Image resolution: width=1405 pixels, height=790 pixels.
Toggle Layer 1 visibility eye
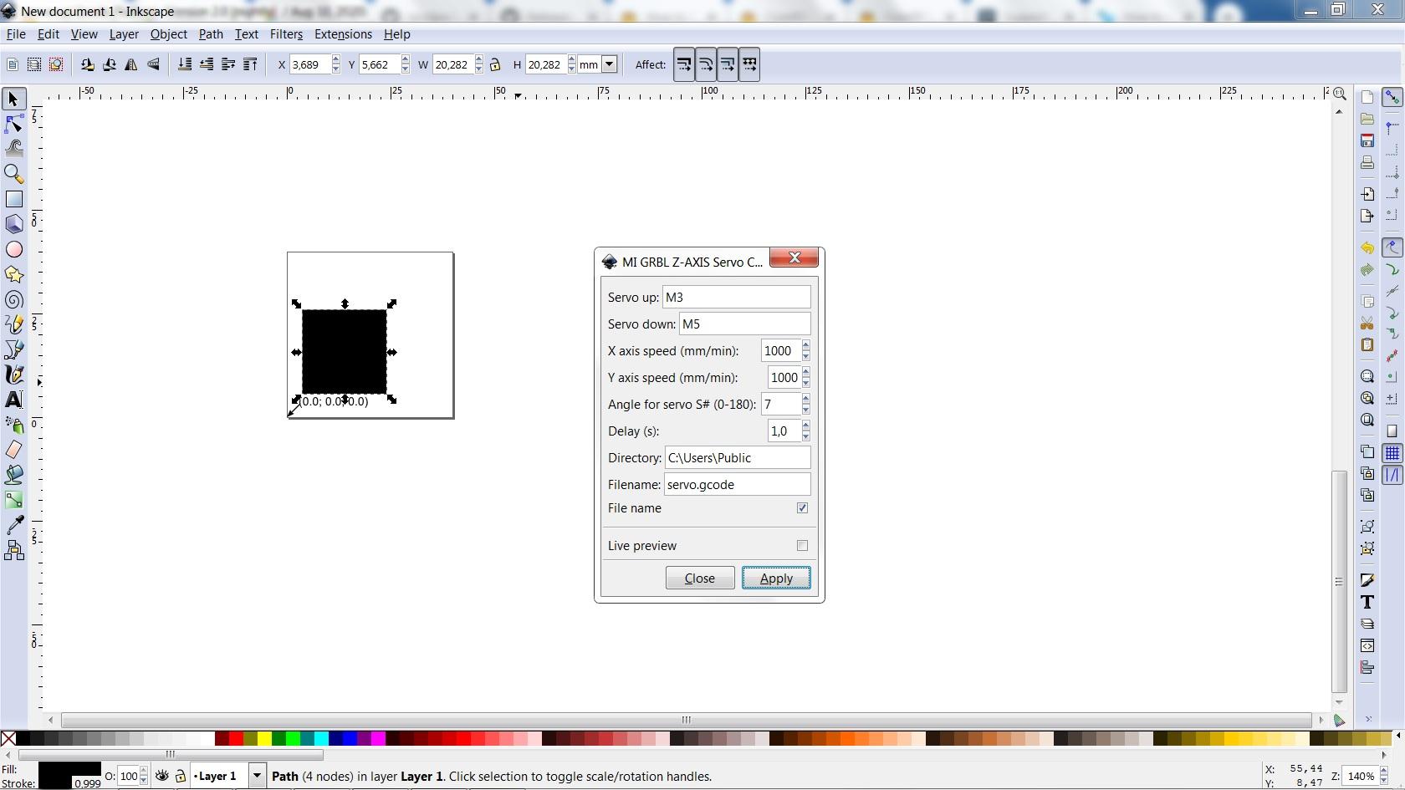[162, 777]
